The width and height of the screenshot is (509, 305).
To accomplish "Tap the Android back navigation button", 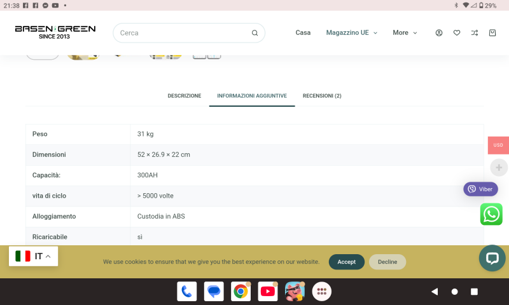I will pyautogui.click(x=435, y=292).
